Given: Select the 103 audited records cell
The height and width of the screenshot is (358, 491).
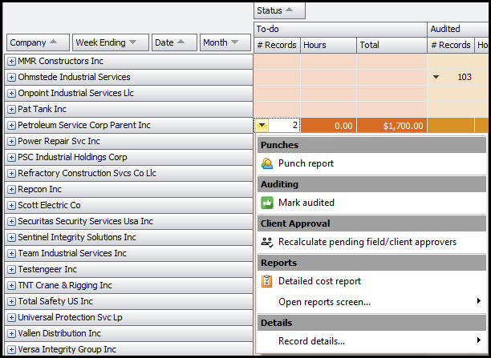Looking at the screenshot, I should pyautogui.click(x=451, y=77).
